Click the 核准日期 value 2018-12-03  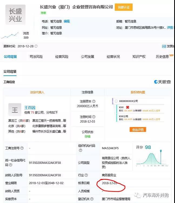109,183
